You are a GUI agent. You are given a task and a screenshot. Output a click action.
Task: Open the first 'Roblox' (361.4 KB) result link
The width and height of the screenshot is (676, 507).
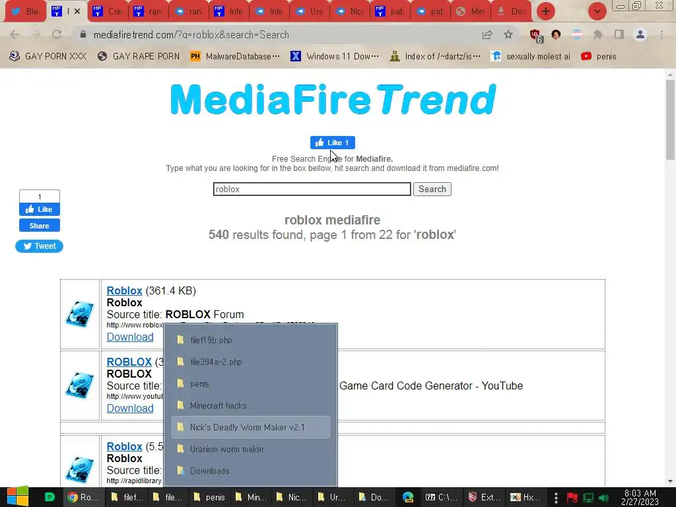(x=124, y=290)
